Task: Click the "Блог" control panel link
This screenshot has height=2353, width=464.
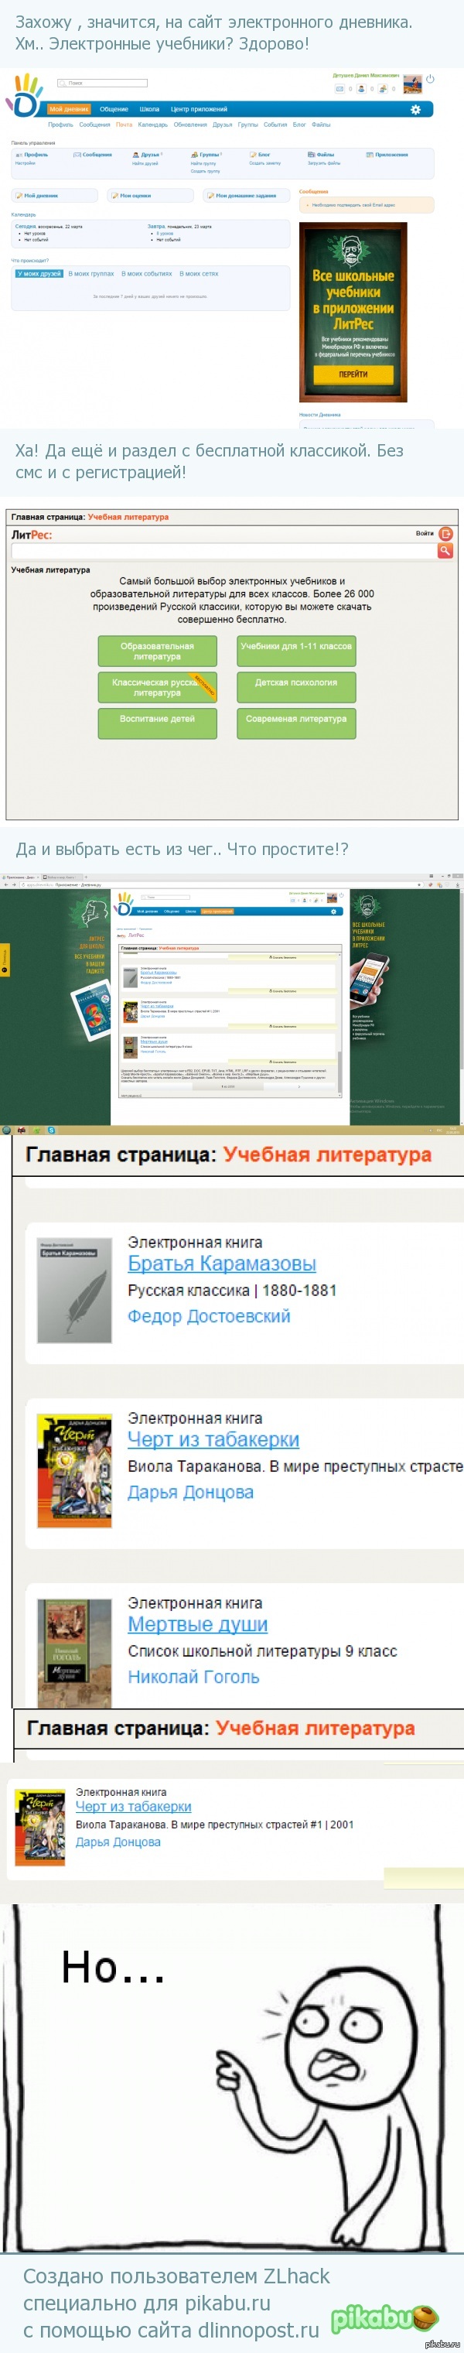Action: pyautogui.click(x=264, y=156)
